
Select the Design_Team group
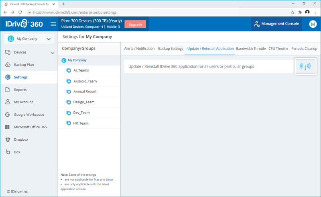tap(83, 102)
